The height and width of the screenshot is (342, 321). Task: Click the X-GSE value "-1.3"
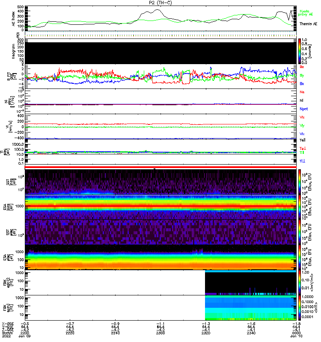(206, 324)
